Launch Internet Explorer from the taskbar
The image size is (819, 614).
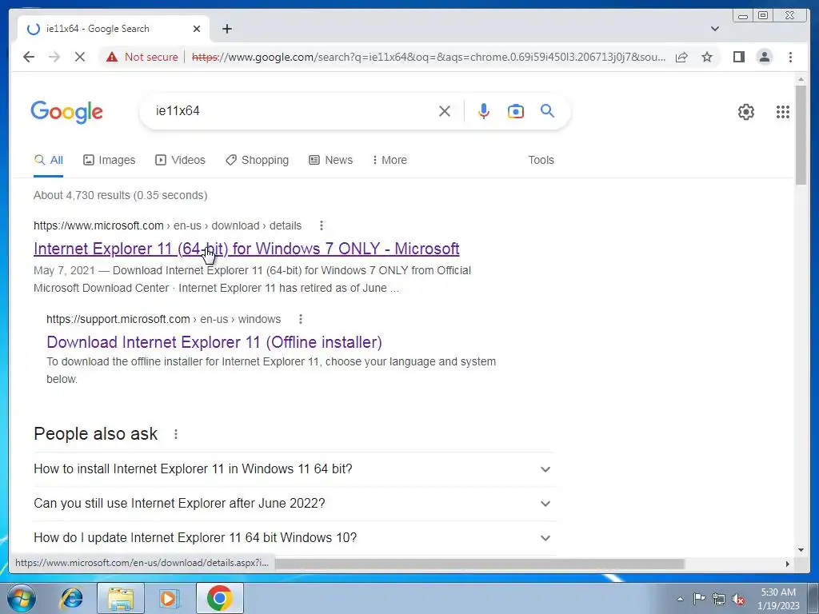click(71, 598)
